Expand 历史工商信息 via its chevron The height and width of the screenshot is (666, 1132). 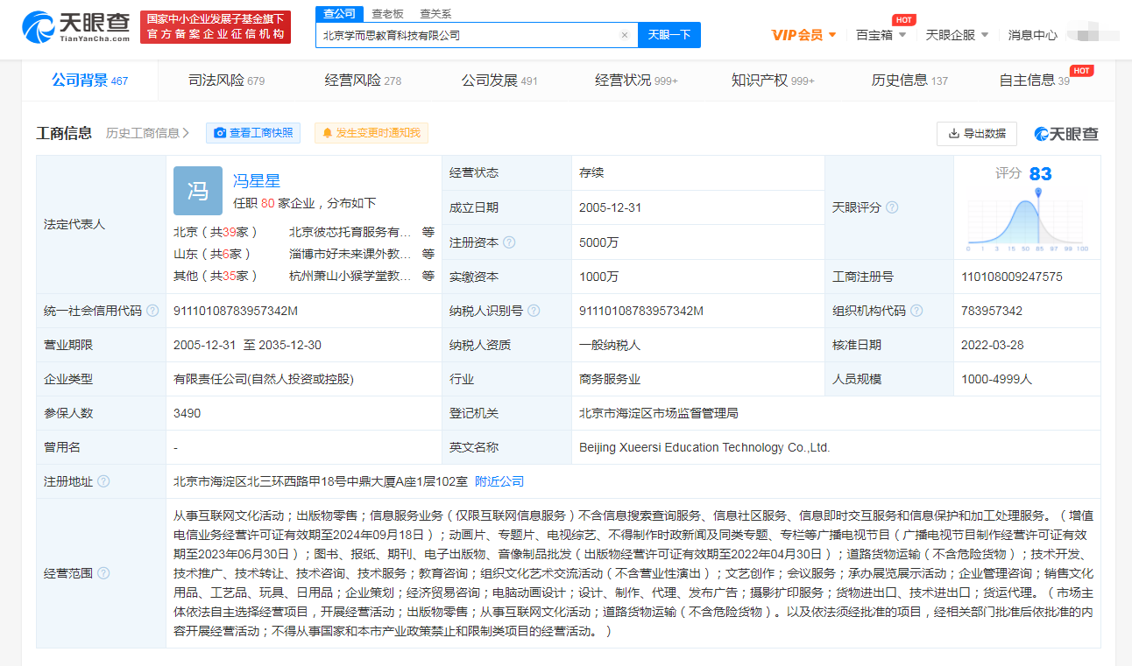[x=186, y=133]
